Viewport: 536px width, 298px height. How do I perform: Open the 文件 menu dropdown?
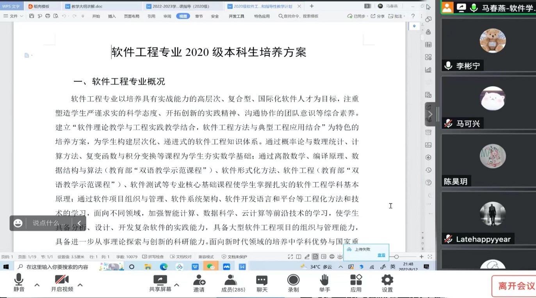pyautogui.click(x=14, y=16)
